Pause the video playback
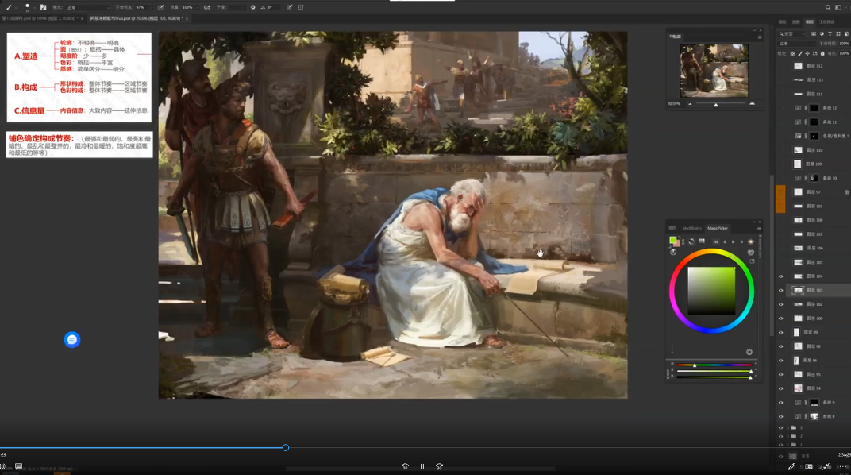851x475 pixels. tap(422, 466)
